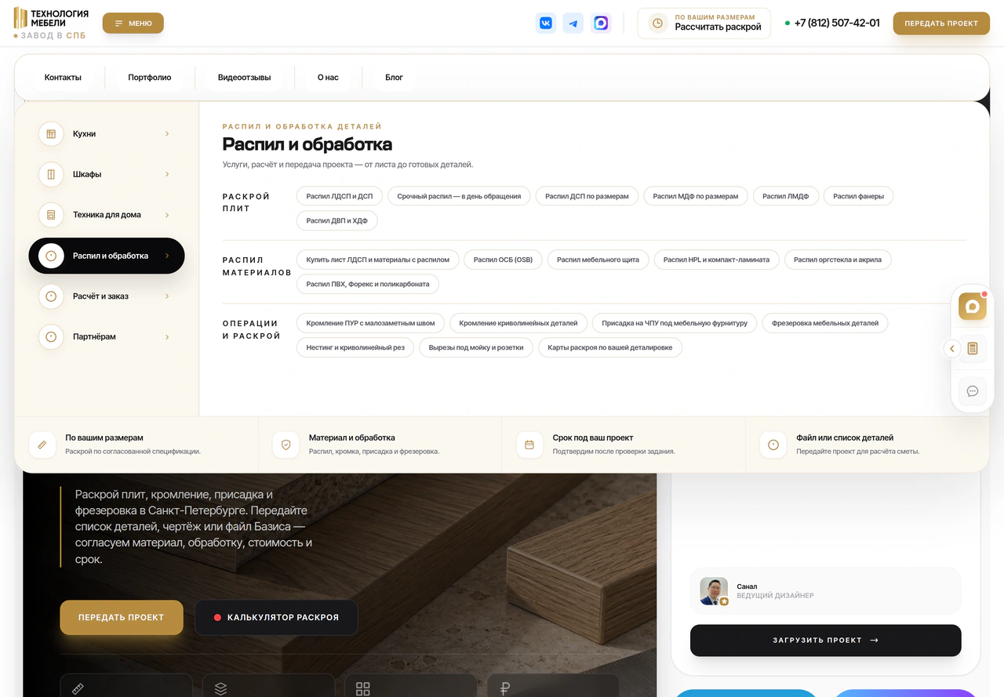Image resolution: width=1004 pixels, height=697 pixels.
Task: Go to Видеоотзывы
Action: (x=245, y=78)
